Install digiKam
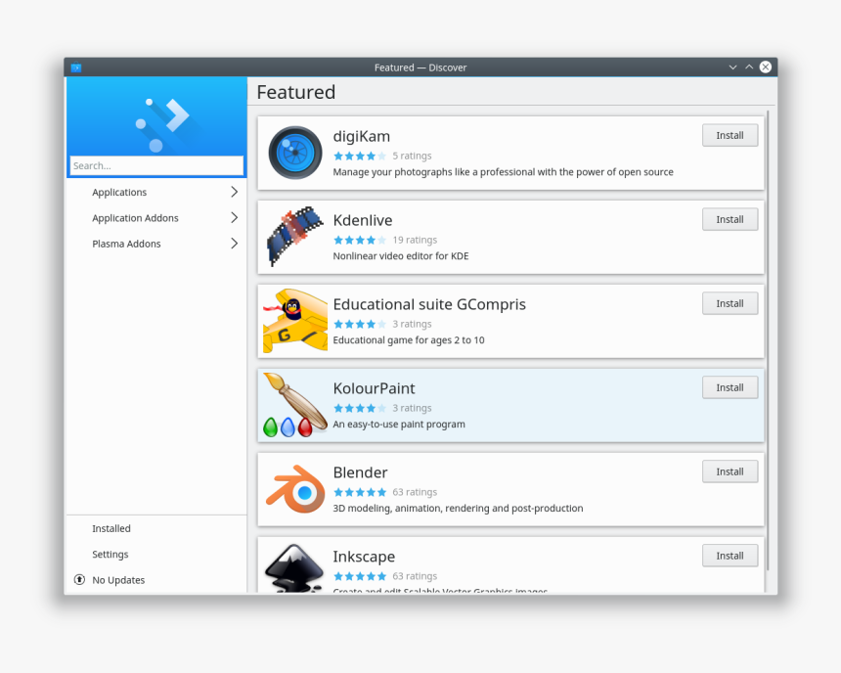 [730, 135]
